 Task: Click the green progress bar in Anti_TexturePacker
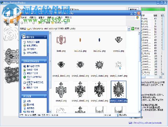(153, 9)
